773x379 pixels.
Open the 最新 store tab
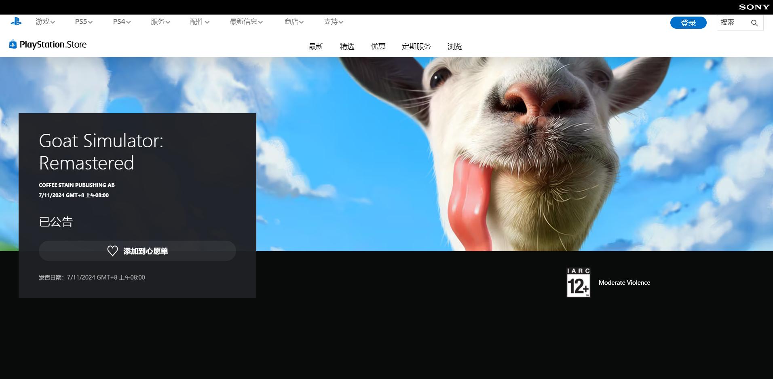click(x=316, y=47)
